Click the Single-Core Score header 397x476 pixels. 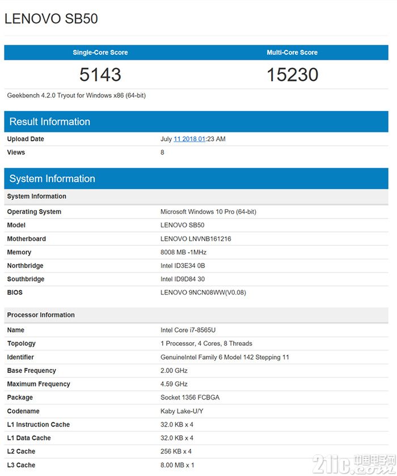point(100,53)
